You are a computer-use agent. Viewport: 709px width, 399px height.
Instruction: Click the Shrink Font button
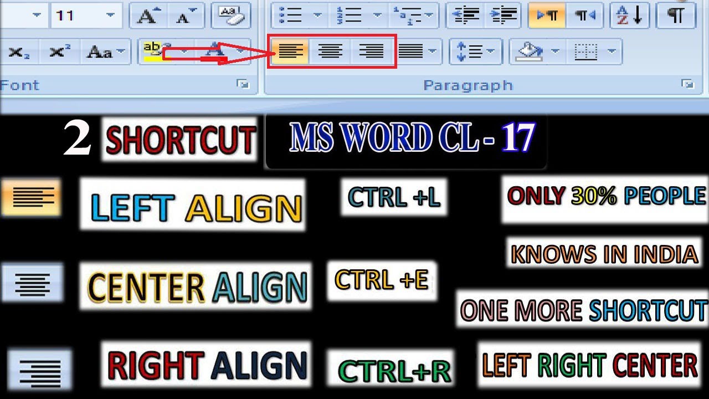(x=186, y=17)
